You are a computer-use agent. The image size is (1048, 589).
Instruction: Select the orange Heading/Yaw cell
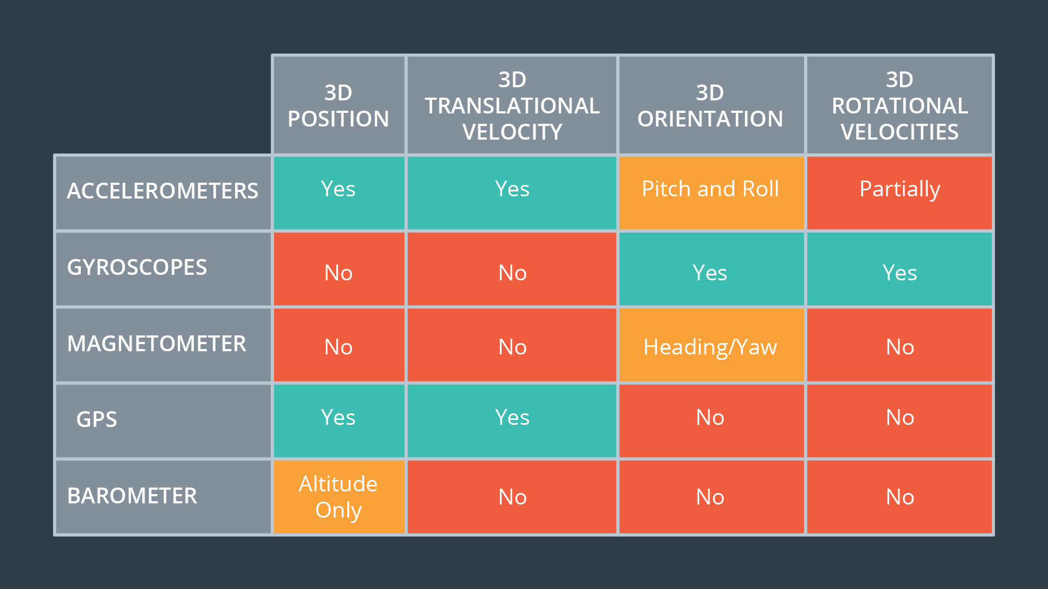711,345
